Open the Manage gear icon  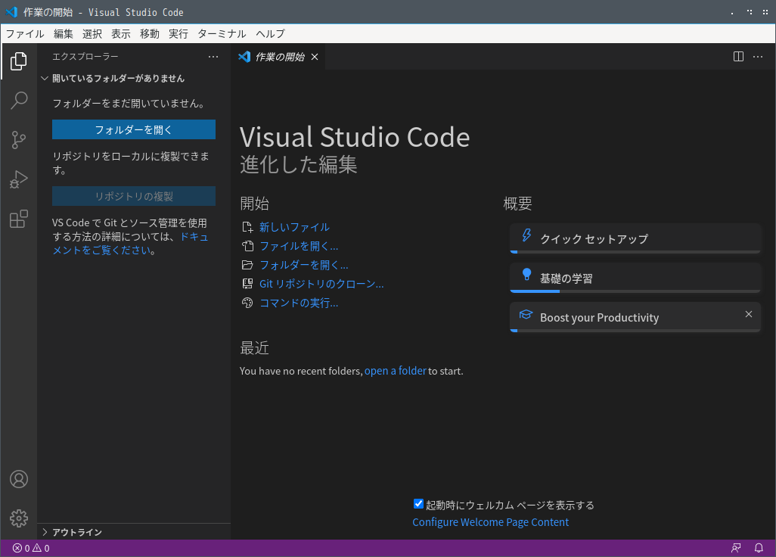19,518
